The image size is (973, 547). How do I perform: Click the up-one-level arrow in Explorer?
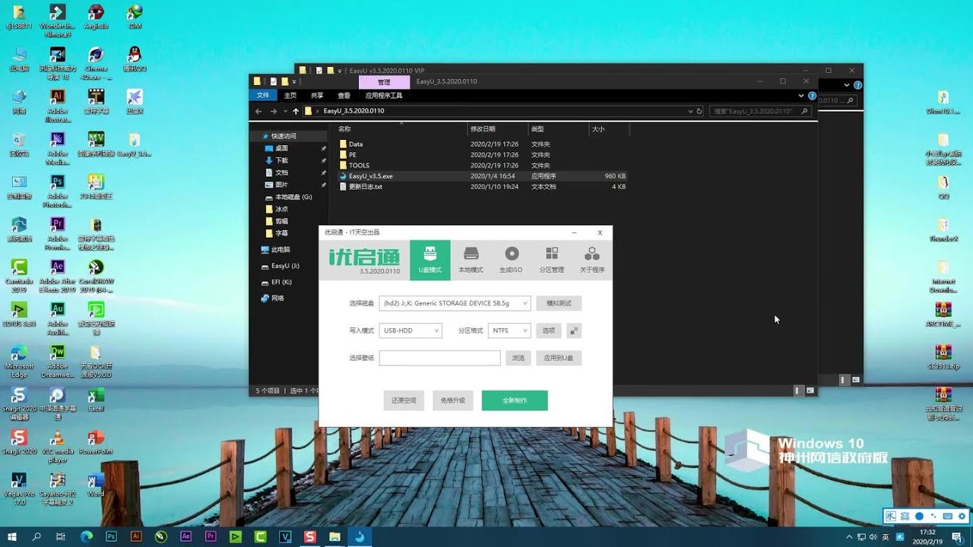click(x=296, y=111)
